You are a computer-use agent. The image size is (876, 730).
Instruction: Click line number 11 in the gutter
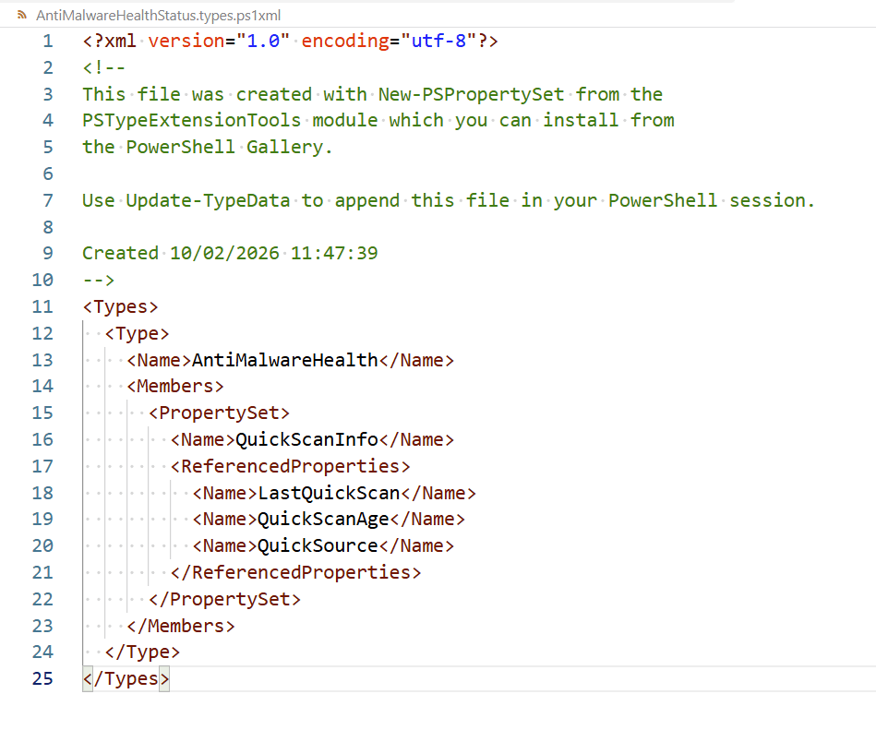tap(43, 306)
